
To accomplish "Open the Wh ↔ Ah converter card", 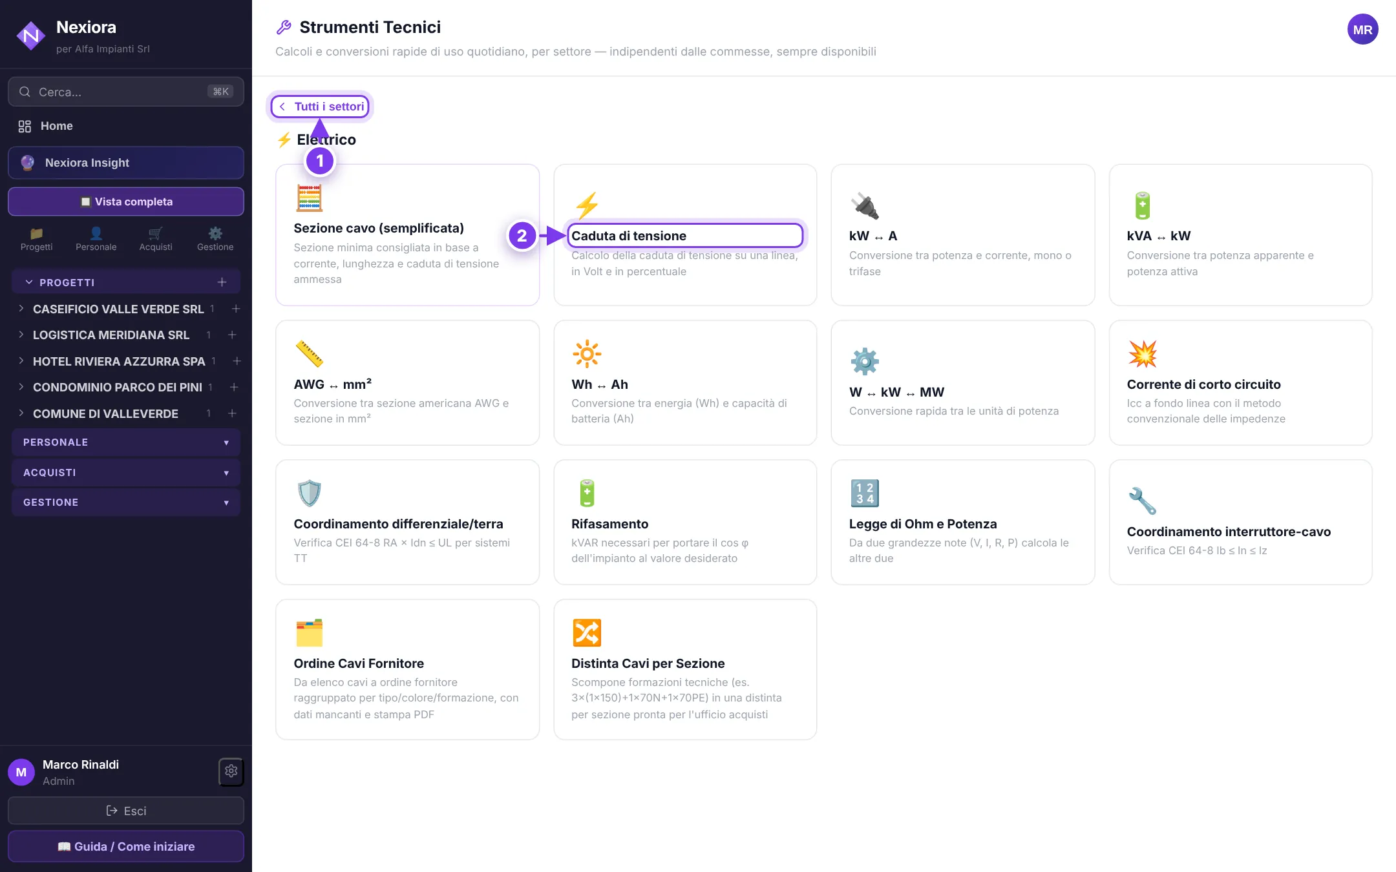I will click(685, 383).
